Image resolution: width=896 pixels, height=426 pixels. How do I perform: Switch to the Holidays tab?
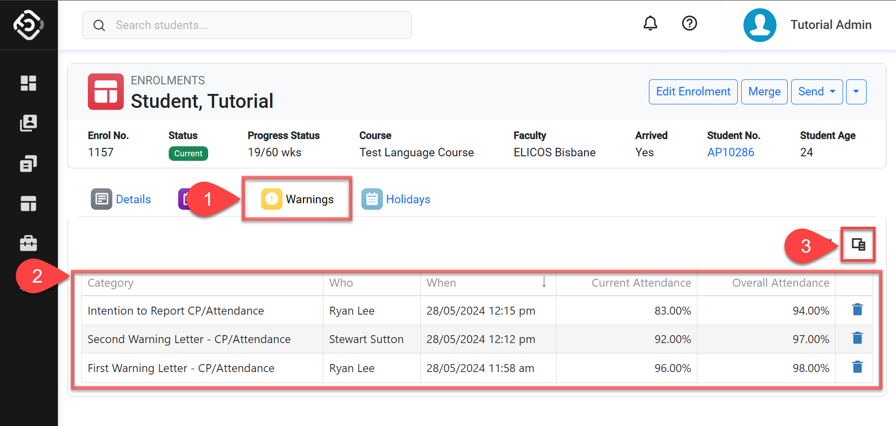(396, 199)
